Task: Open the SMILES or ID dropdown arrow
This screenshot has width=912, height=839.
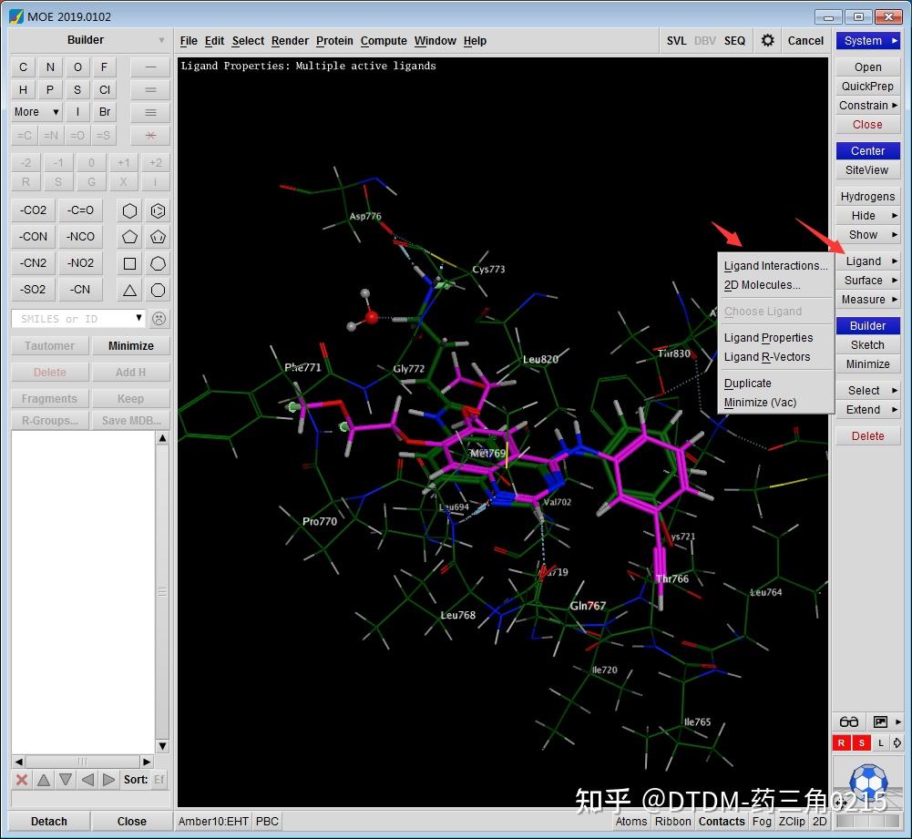Action: pyautogui.click(x=139, y=318)
